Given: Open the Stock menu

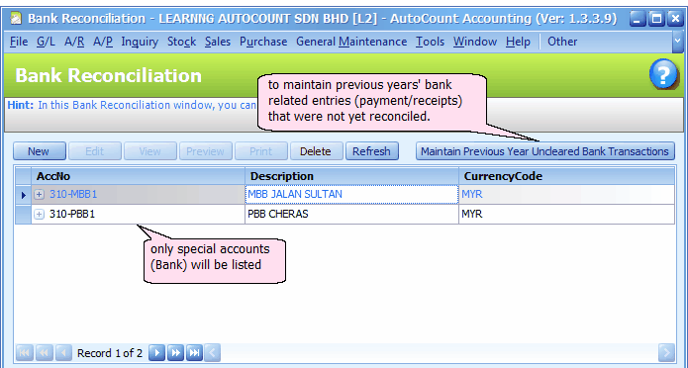Looking at the screenshot, I should click(x=182, y=42).
